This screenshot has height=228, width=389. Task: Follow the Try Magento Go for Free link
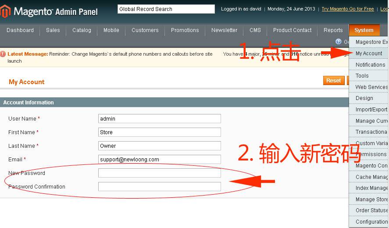(347, 9)
